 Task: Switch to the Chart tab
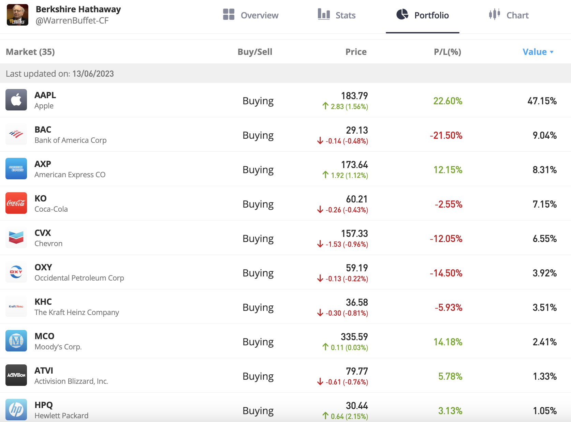click(509, 15)
